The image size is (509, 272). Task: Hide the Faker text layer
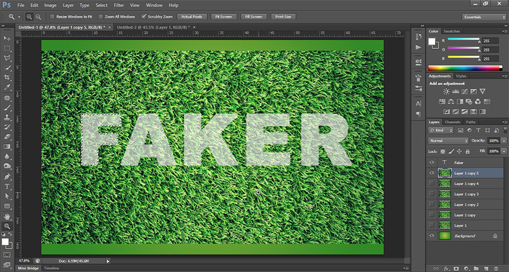pyautogui.click(x=432, y=162)
